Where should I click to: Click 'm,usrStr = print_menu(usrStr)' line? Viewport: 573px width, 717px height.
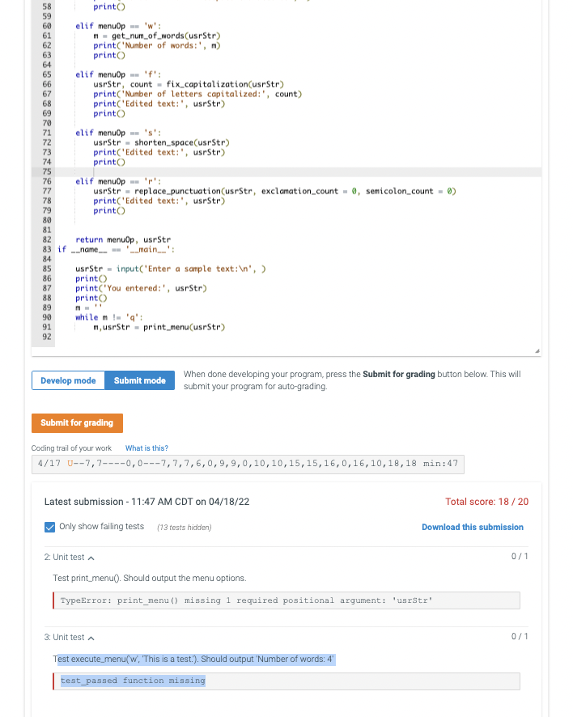[x=159, y=327]
